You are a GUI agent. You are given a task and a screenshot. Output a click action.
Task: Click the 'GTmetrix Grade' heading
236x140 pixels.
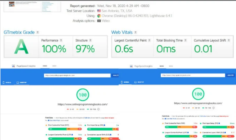tap(19, 32)
